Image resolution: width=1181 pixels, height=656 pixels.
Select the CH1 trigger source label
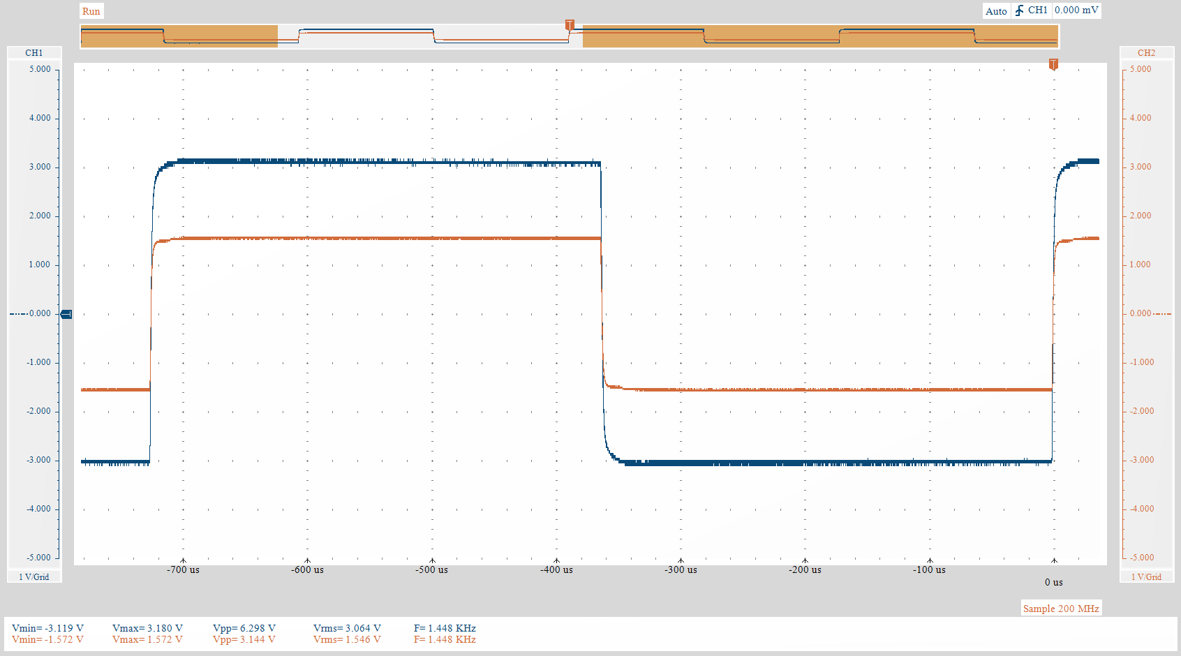(1037, 10)
